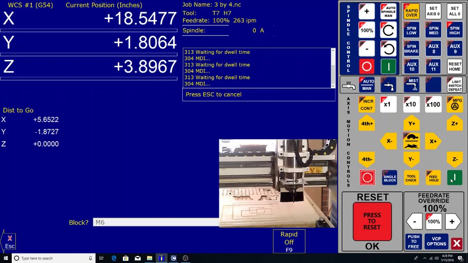The height and width of the screenshot is (263, 468).
Task: Open Microsoft Edge from taskbar
Action: [114, 258]
